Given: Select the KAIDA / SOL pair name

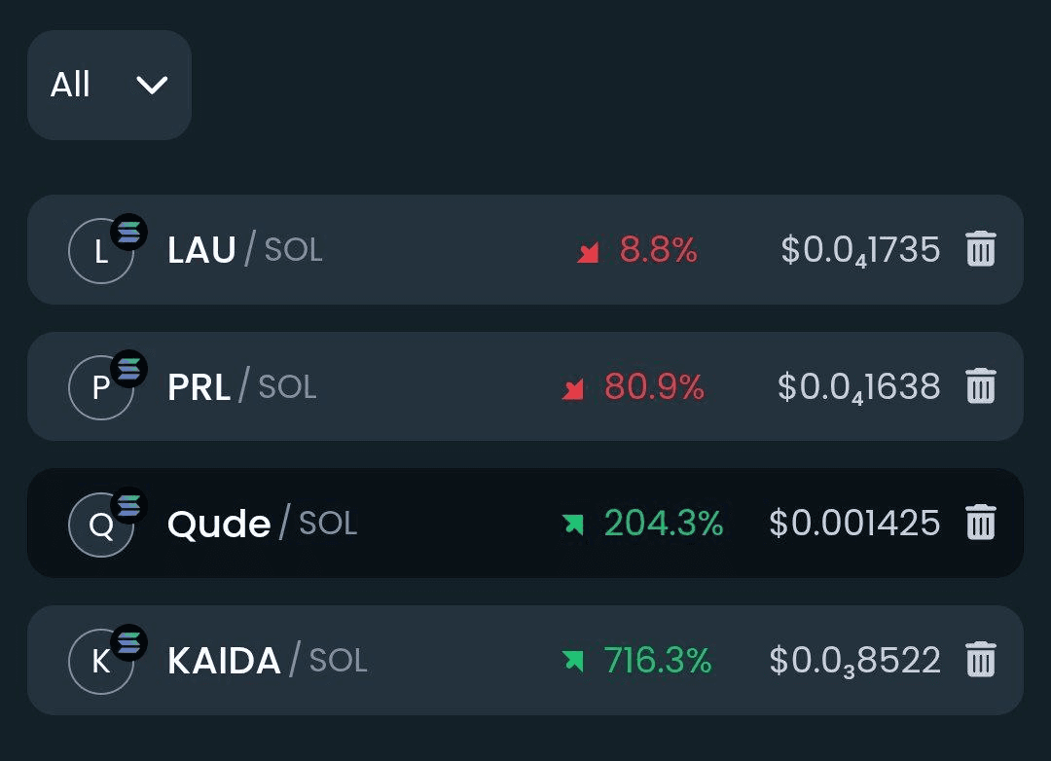Looking at the screenshot, I should coord(267,661).
